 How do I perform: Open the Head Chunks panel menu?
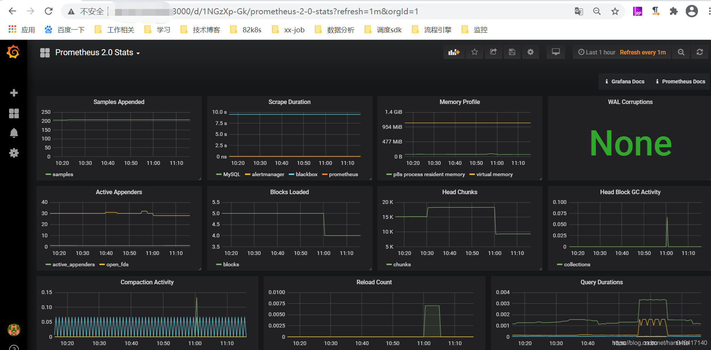click(x=460, y=192)
